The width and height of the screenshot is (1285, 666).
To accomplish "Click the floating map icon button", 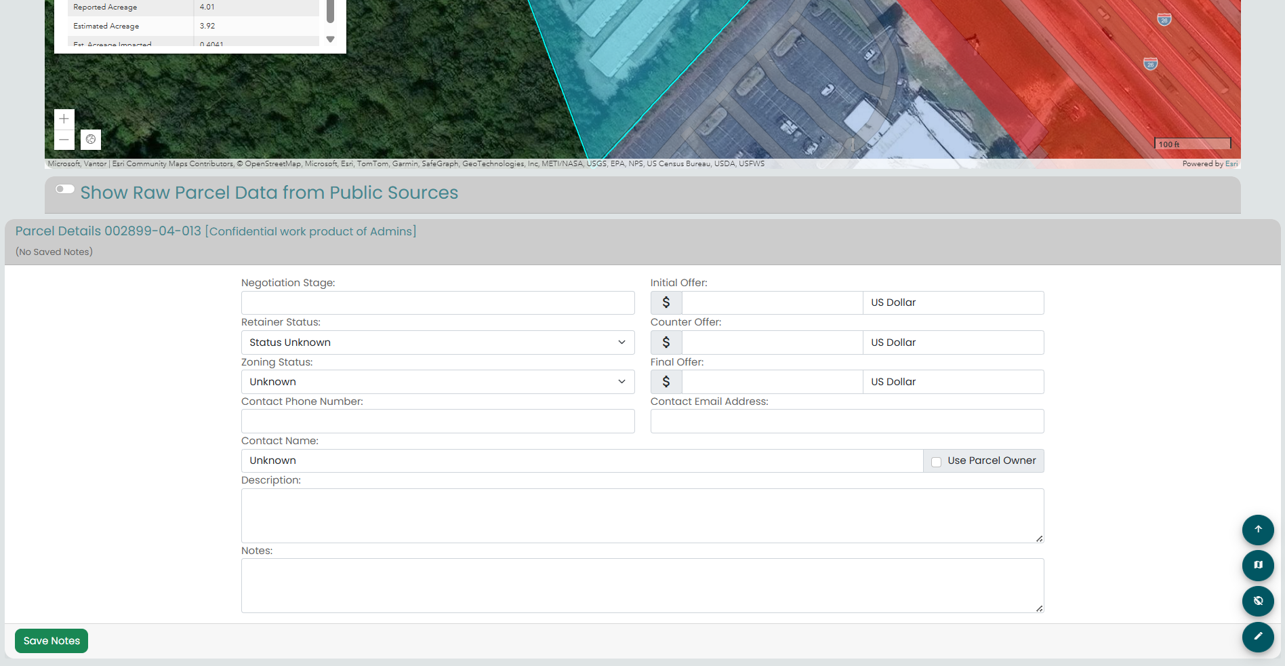I will coord(1258,565).
